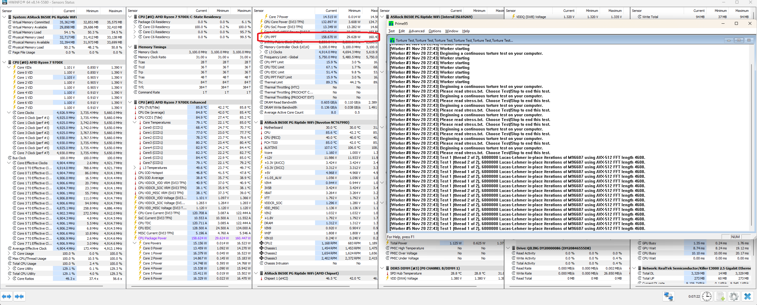757x305 pixels.
Task: Open the Edit menu in Prime95
Action: point(401,31)
